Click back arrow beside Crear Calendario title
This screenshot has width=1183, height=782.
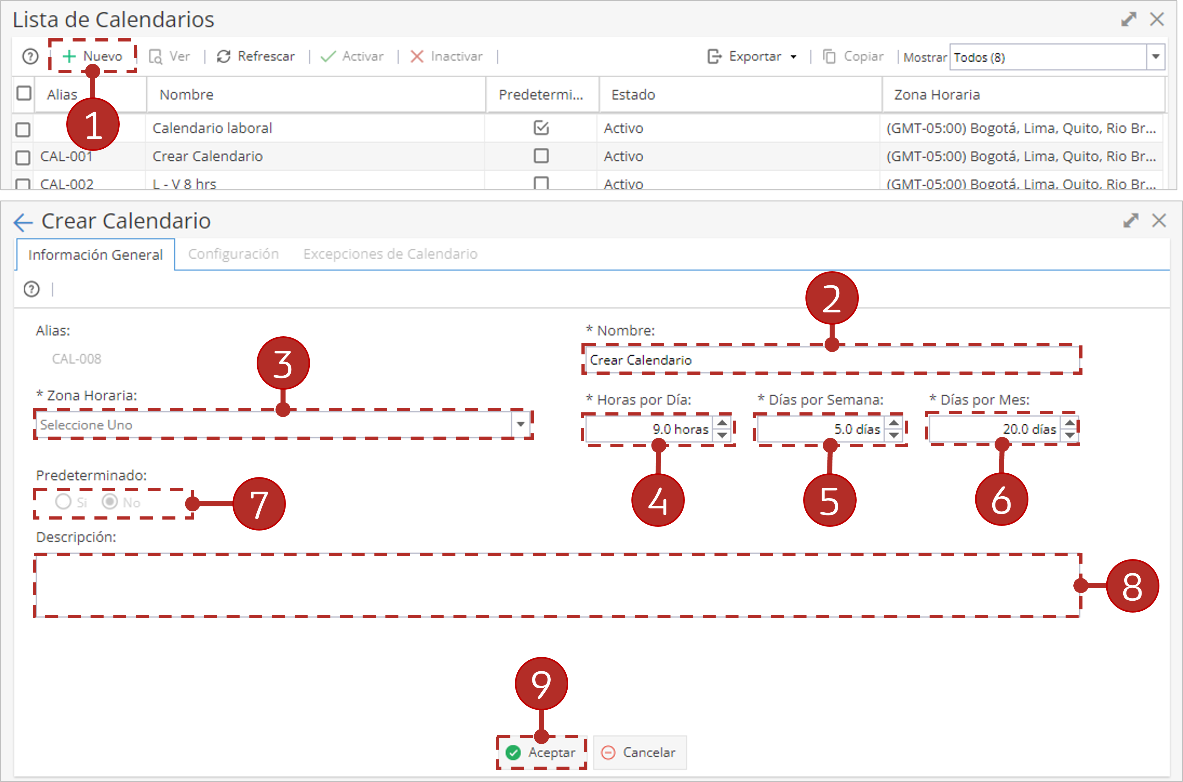click(23, 222)
